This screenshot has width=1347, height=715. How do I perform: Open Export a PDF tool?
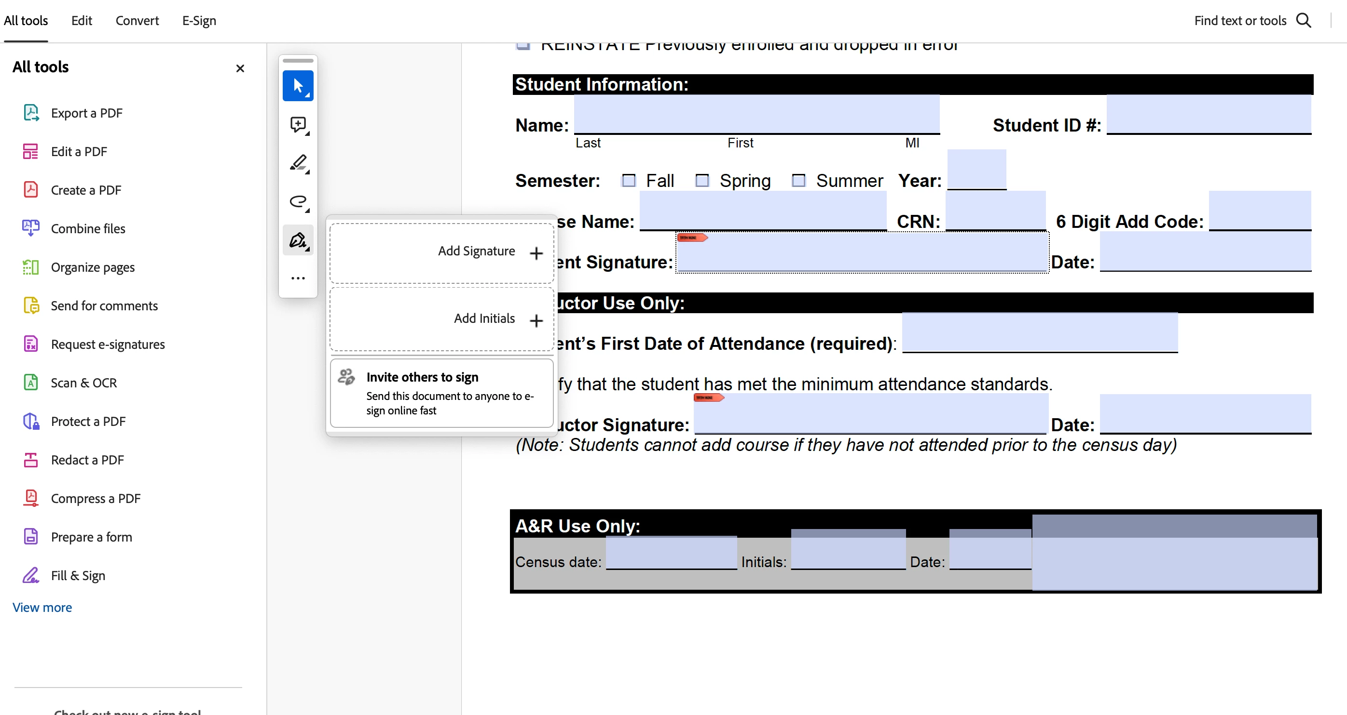coord(86,113)
